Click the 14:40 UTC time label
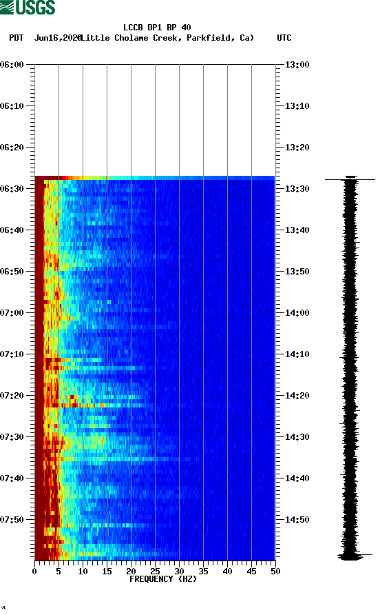Screen dimensions: 380x615 tap(297, 478)
